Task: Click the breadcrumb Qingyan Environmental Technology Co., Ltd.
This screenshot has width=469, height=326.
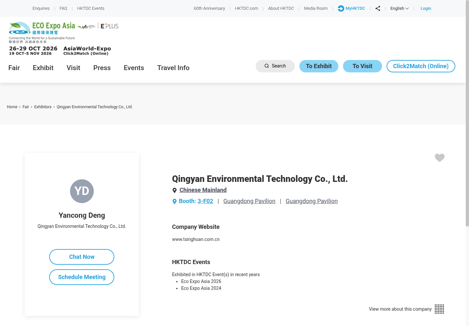Action: [x=95, y=107]
